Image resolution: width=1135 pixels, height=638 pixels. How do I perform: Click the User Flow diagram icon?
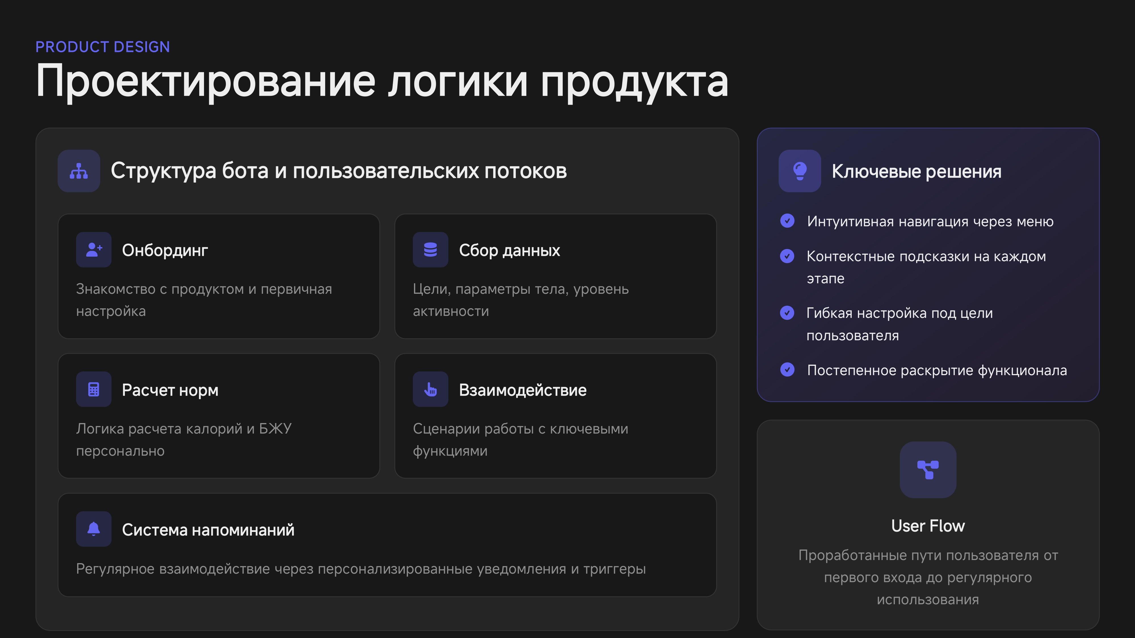click(928, 470)
